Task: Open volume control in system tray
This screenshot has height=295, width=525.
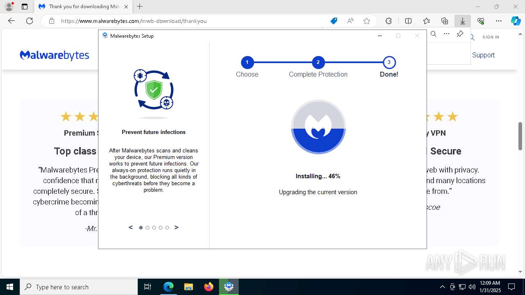Action: click(472, 287)
